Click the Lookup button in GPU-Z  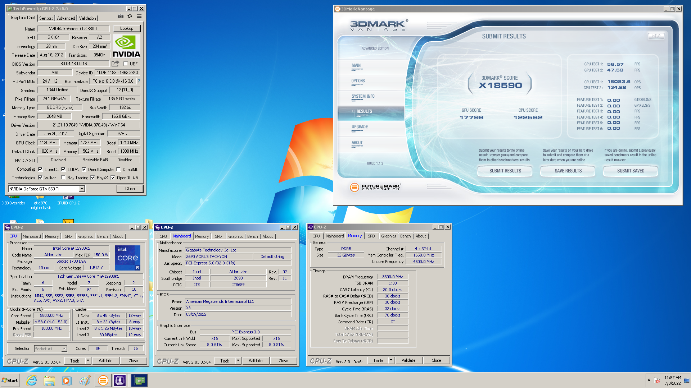[127, 28]
